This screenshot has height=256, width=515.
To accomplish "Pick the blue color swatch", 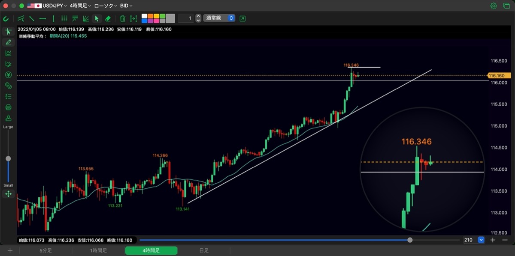I will 144,21.
